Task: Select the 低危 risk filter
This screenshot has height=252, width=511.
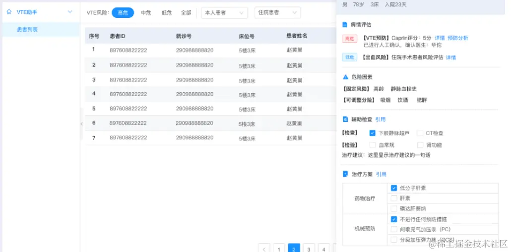Action: pyautogui.click(x=167, y=13)
